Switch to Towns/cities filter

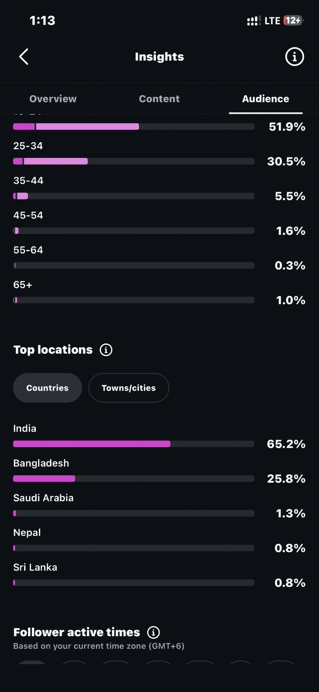129,388
